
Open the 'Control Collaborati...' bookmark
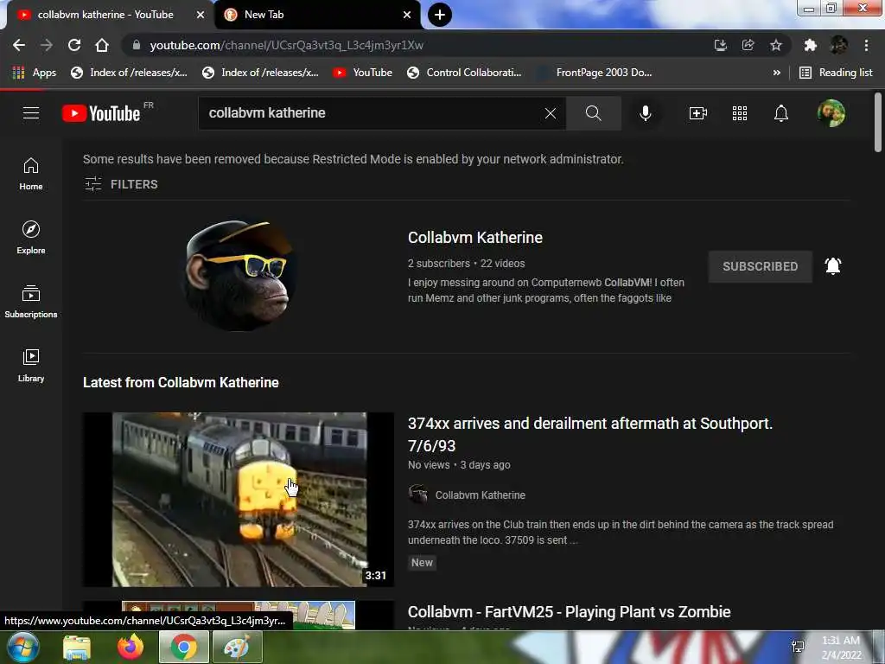[464, 73]
